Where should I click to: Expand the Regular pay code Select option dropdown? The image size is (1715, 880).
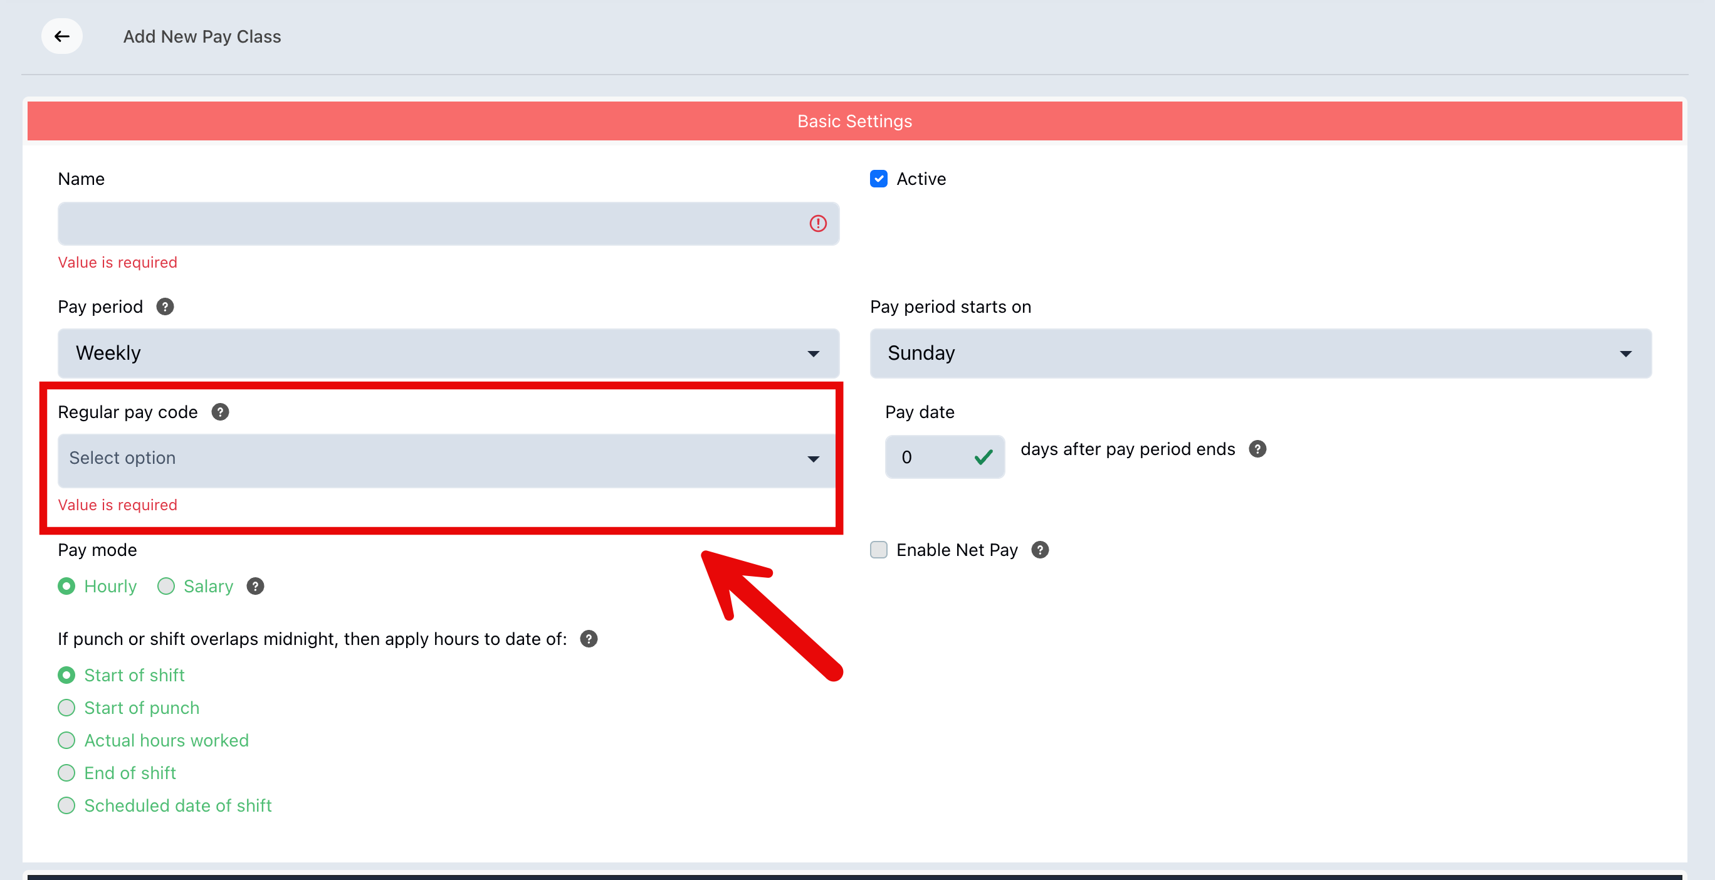point(446,460)
